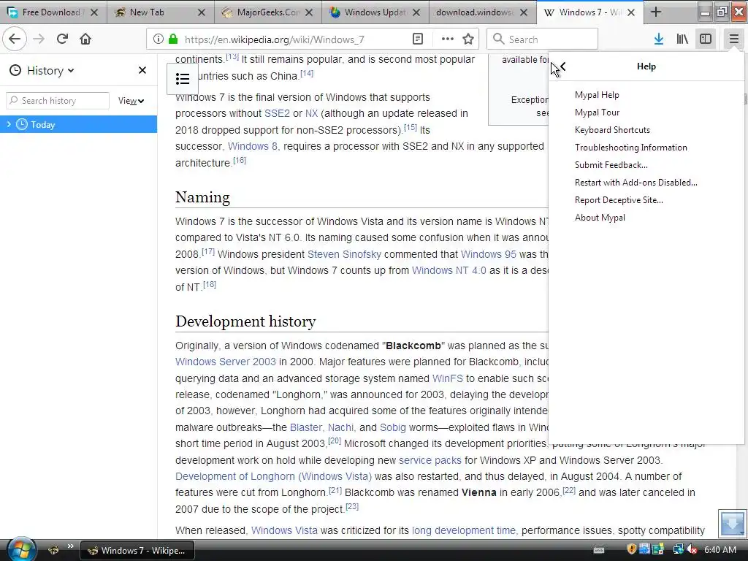Image resolution: width=748 pixels, height=561 pixels.
Task: Open page actions three-dot menu
Action: pos(448,39)
